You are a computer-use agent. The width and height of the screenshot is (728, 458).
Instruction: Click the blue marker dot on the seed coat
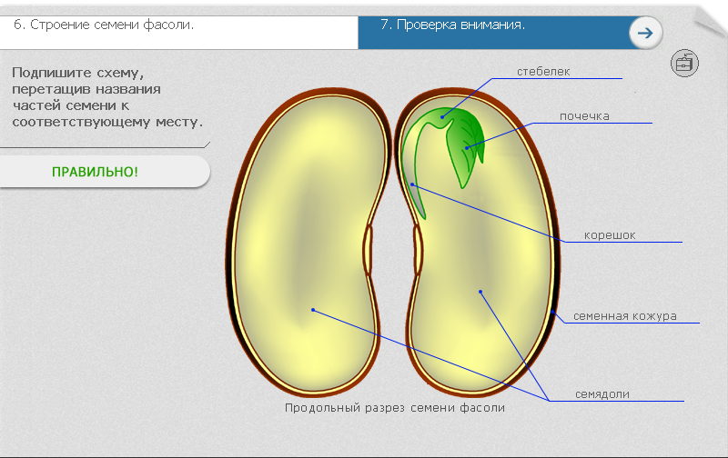(x=553, y=311)
